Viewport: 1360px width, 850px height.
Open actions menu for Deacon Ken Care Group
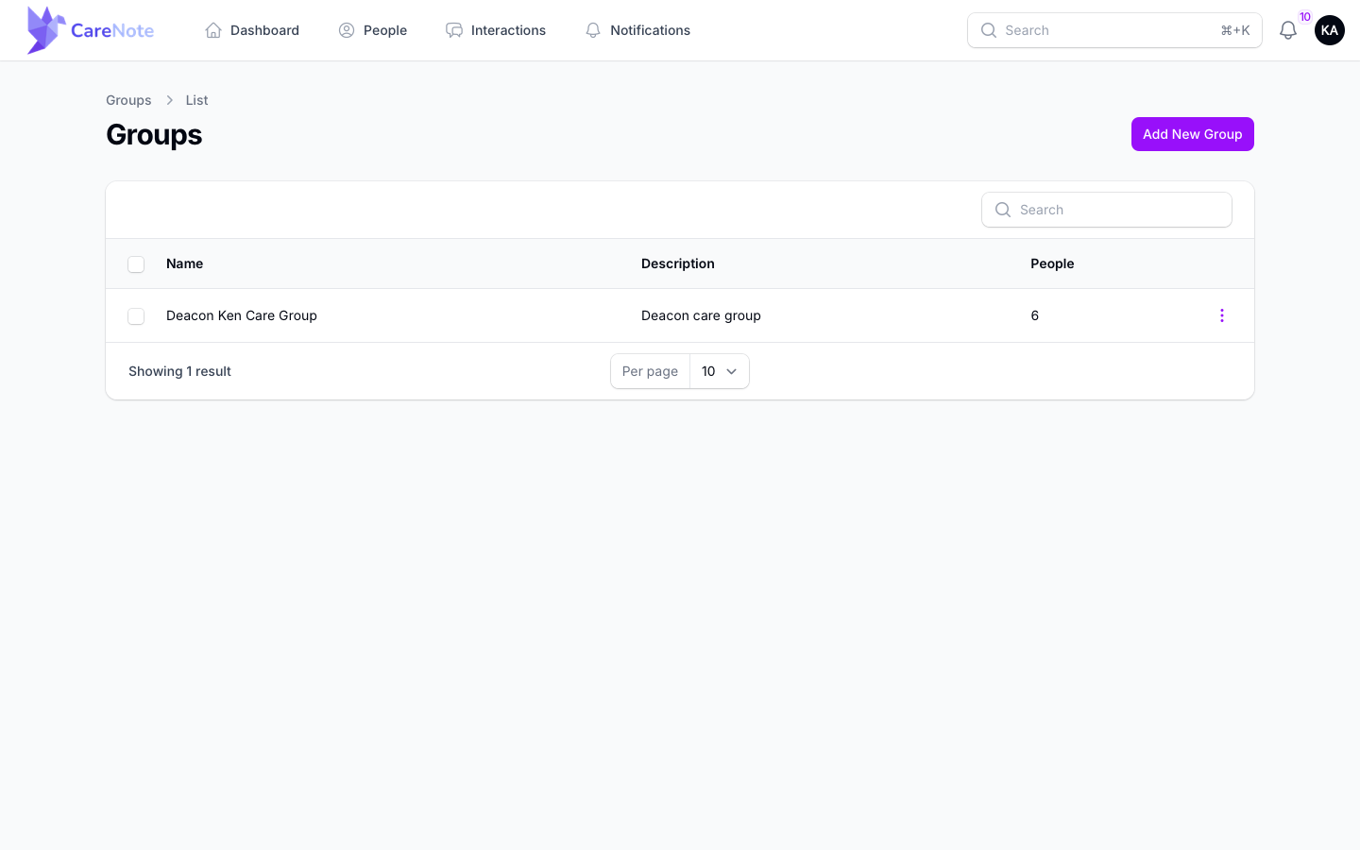click(x=1221, y=315)
